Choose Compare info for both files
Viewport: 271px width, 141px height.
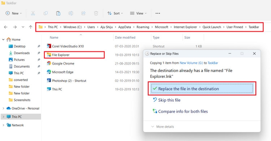click(180, 111)
